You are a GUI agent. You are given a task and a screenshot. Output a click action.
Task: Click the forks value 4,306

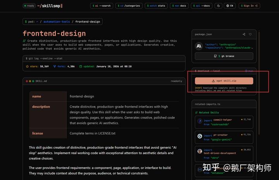point(71,67)
